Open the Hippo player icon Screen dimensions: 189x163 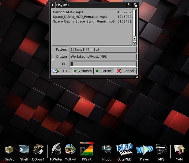(x=106, y=150)
